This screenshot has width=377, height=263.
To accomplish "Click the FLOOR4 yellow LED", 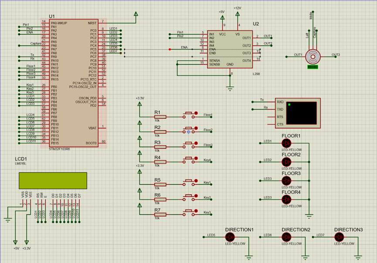I will pos(287,200).
